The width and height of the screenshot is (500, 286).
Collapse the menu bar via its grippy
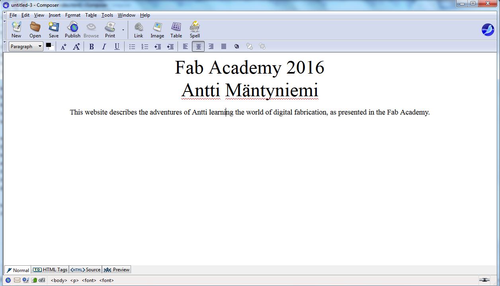[x=5, y=15]
